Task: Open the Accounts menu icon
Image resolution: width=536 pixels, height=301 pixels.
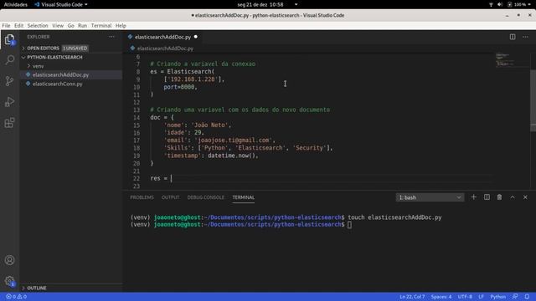Action: [x=9, y=260]
